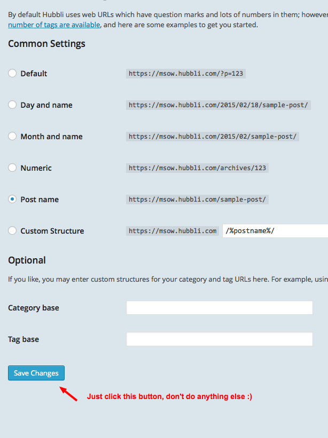Open the 'number of tags are available' link
Screen dimensions: 328x438
pyautogui.click(x=53, y=25)
